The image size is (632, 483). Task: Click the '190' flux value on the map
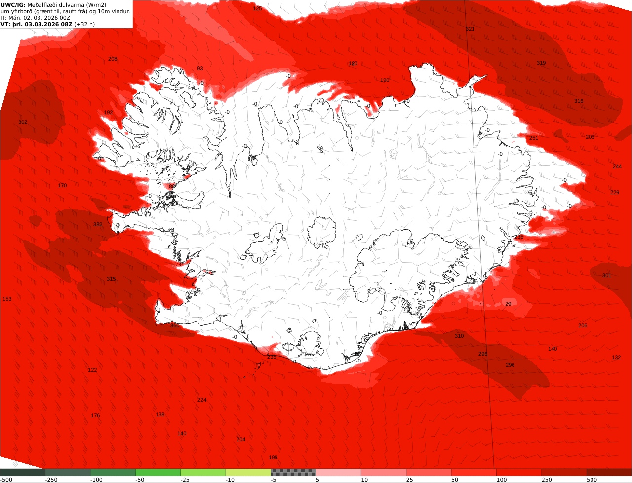tap(385, 80)
